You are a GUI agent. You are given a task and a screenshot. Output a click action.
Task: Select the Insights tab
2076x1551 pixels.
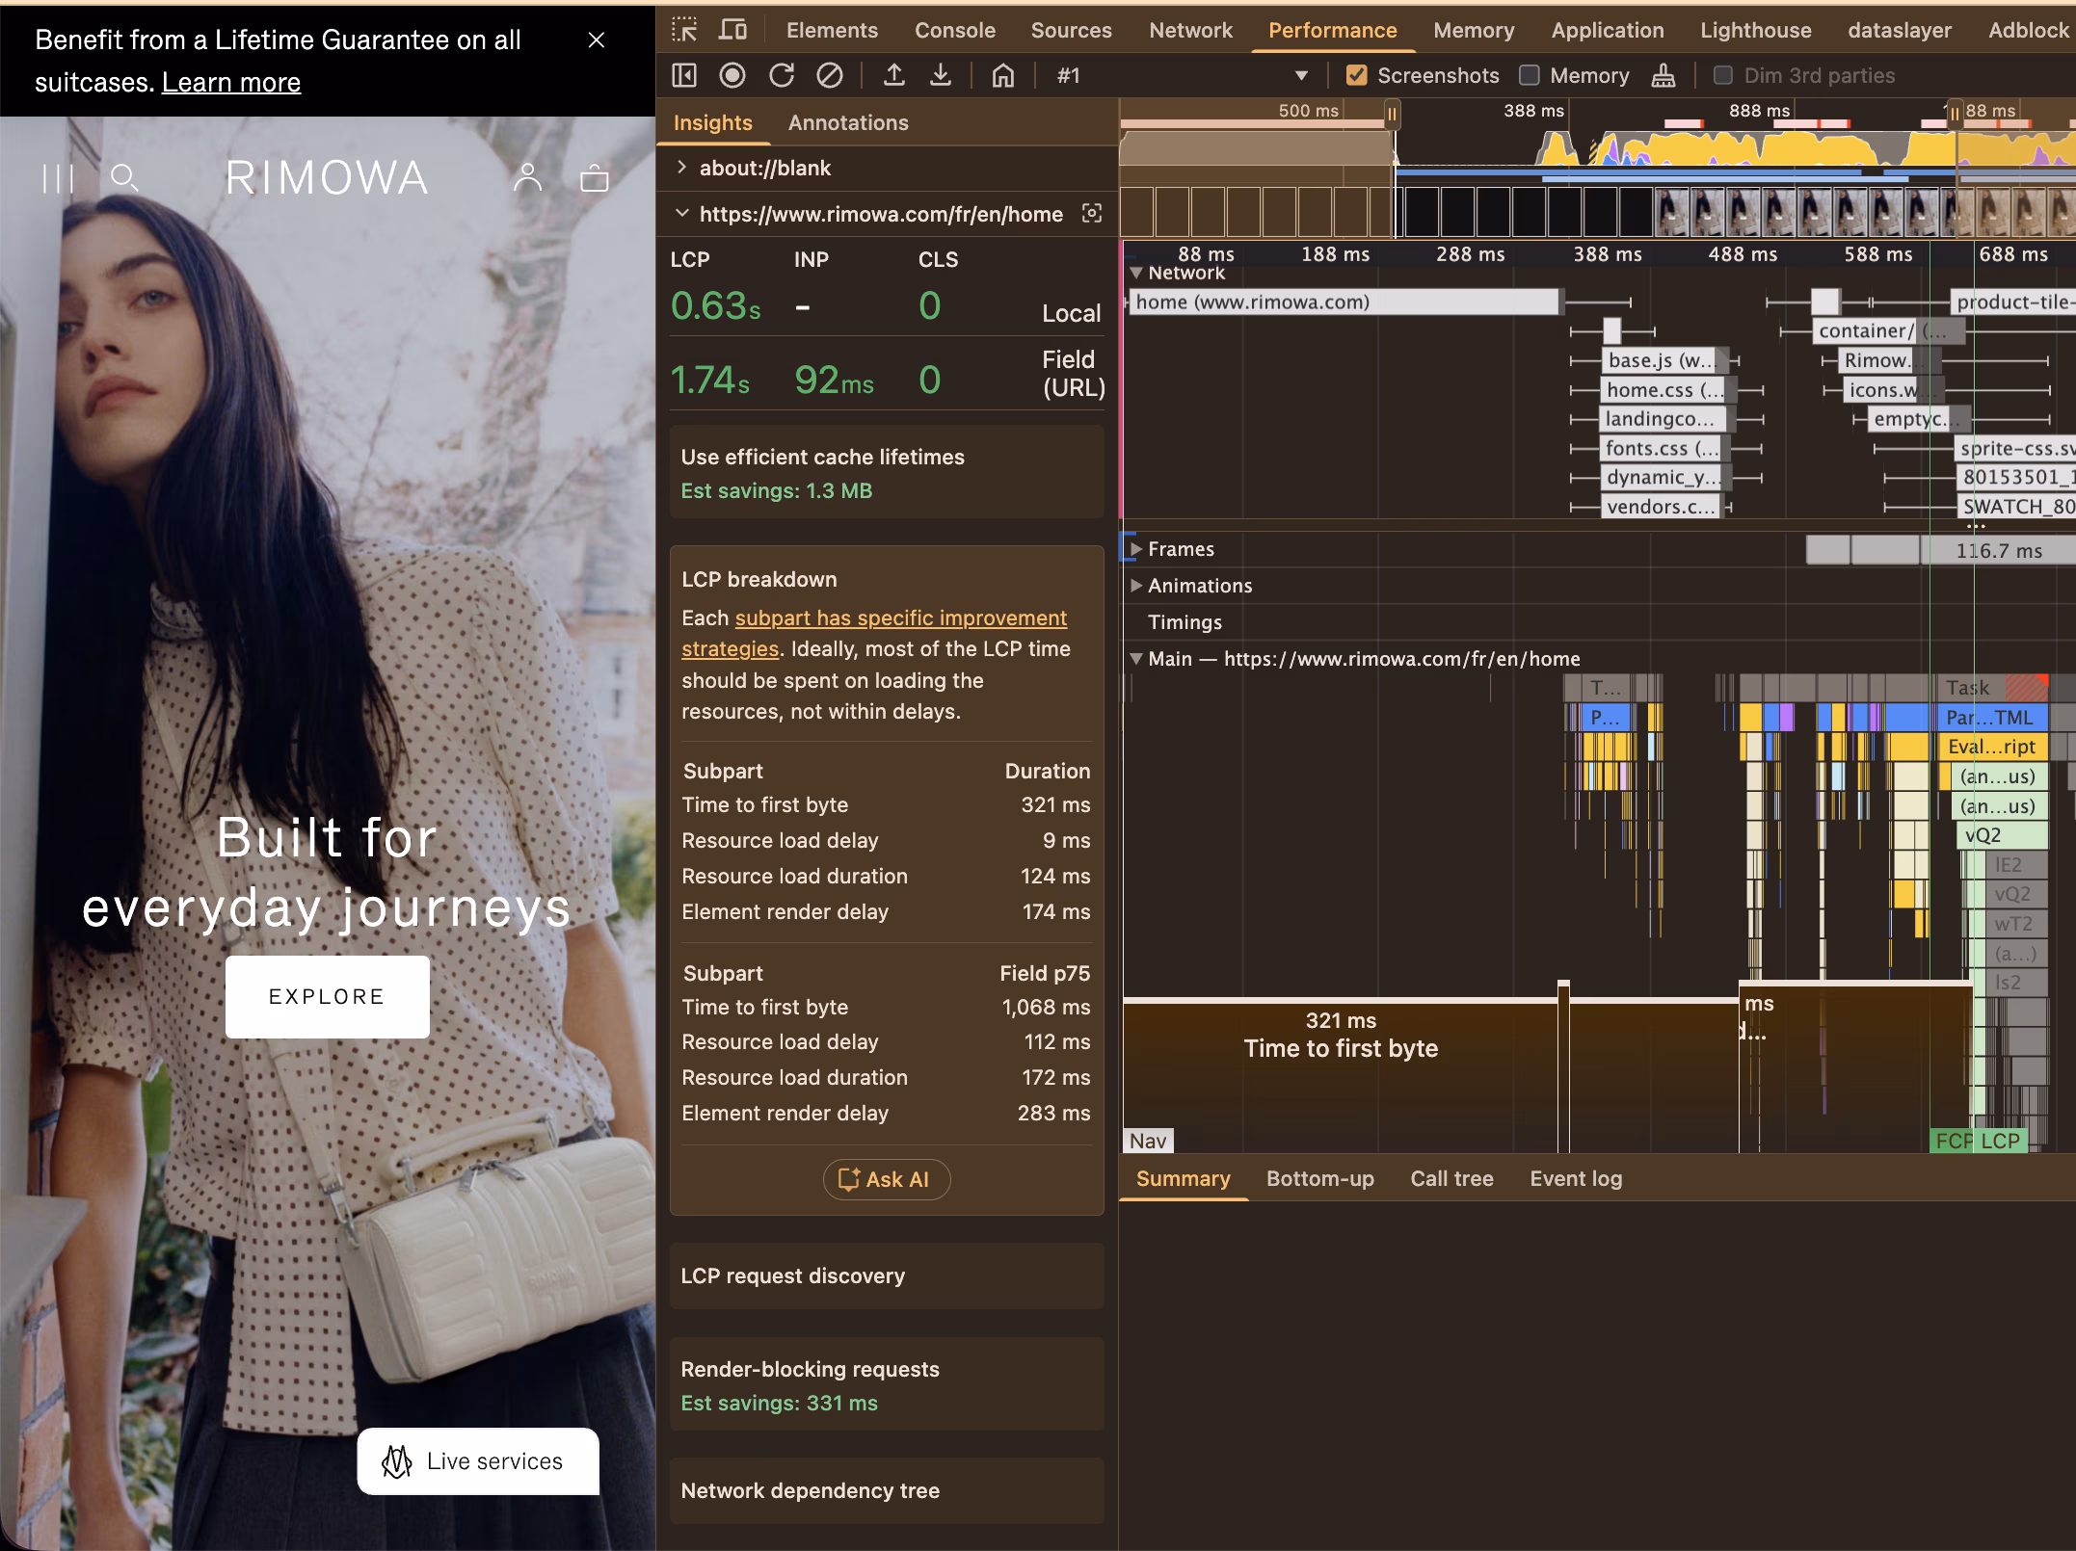coord(712,122)
